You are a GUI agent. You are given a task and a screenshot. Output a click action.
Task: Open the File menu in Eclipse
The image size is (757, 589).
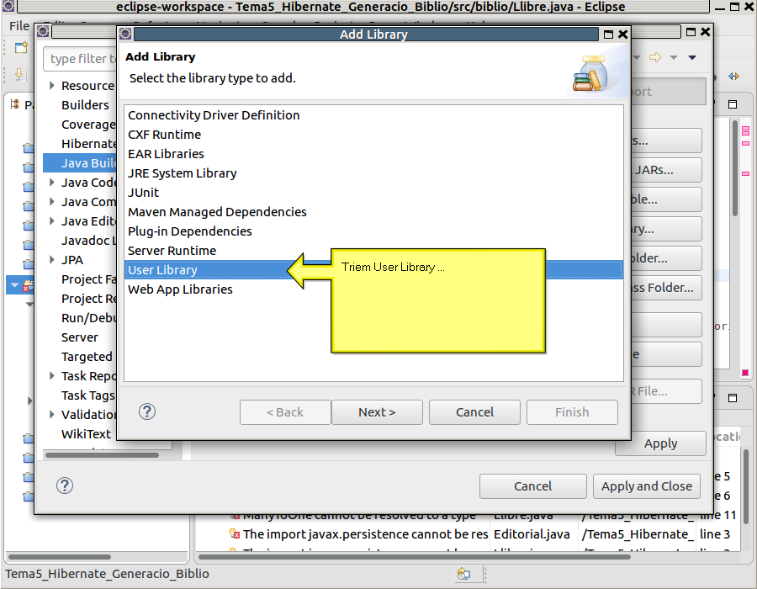click(x=19, y=26)
